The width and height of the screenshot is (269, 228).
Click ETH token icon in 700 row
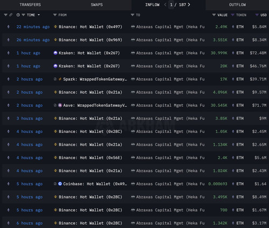tap(233, 210)
